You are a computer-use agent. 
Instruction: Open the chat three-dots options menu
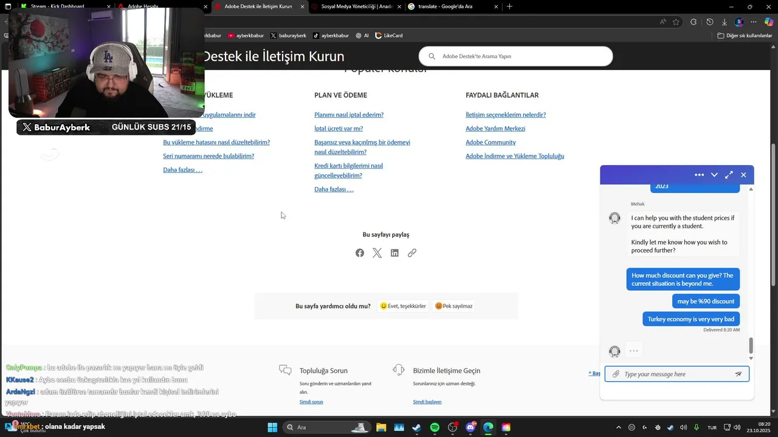click(699, 175)
